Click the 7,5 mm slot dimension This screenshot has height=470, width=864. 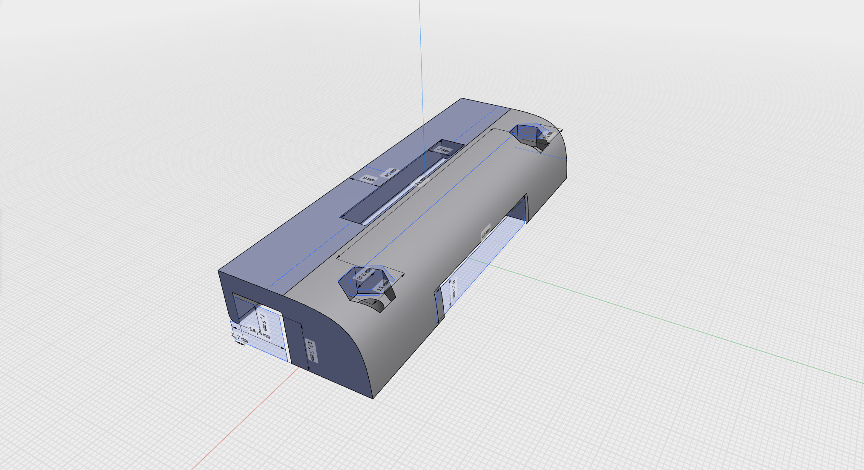pos(263,322)
